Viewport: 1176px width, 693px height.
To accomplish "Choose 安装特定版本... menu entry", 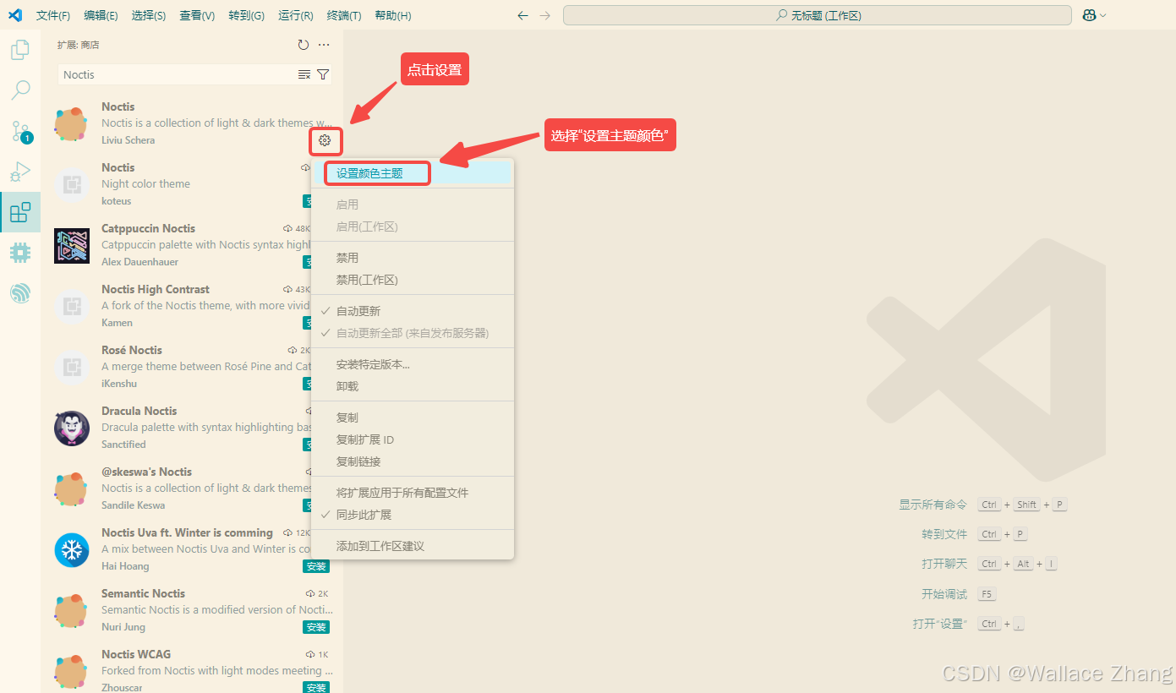I will (x=413, y=364).
